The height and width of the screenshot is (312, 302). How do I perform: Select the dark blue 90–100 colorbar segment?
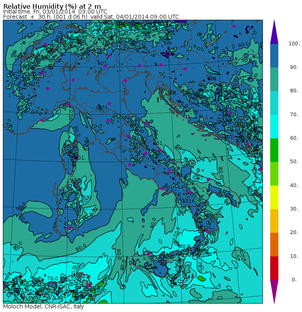[x=274, y=56]
